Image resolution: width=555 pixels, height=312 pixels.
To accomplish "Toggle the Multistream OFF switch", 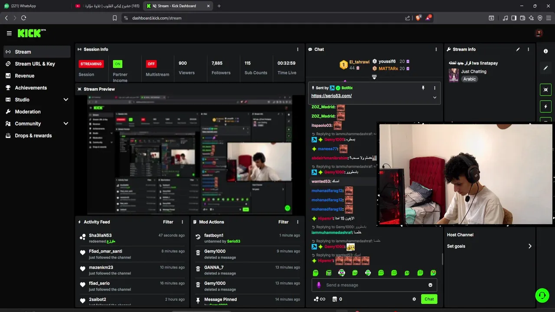I will 151,64.
